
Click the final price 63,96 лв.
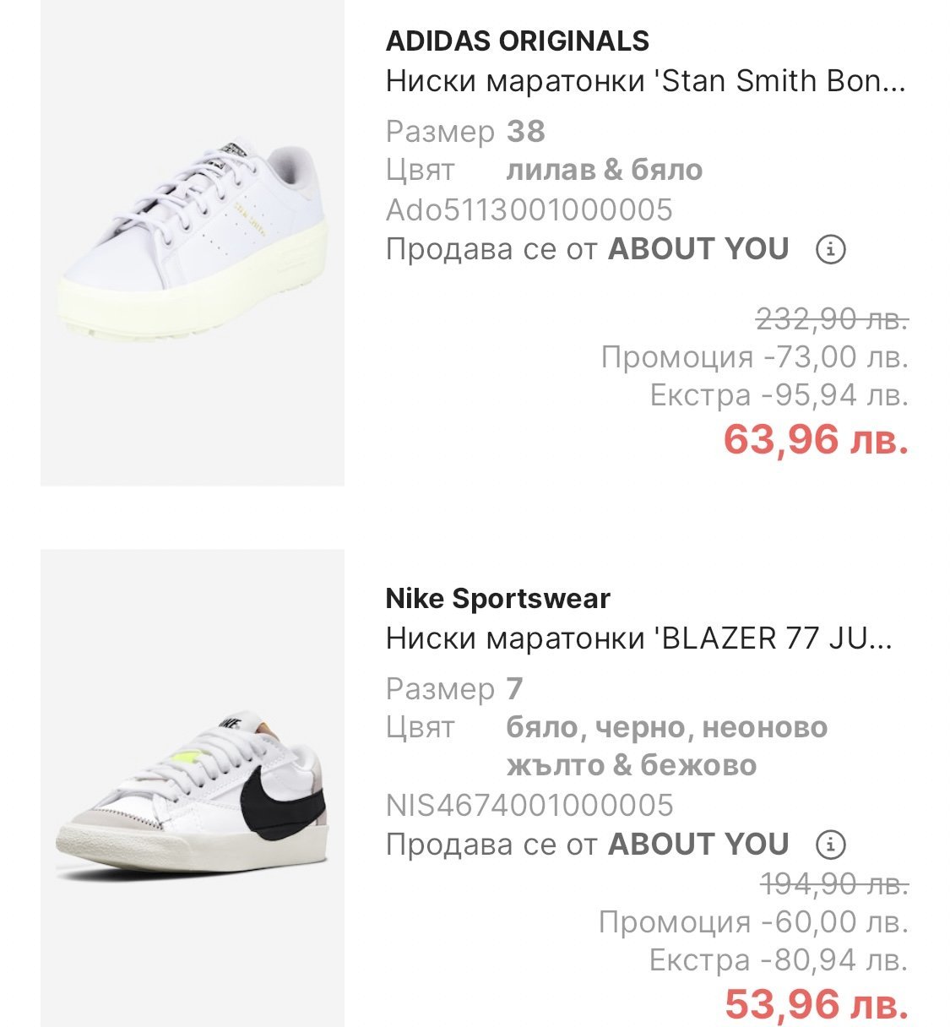(816, 439)
